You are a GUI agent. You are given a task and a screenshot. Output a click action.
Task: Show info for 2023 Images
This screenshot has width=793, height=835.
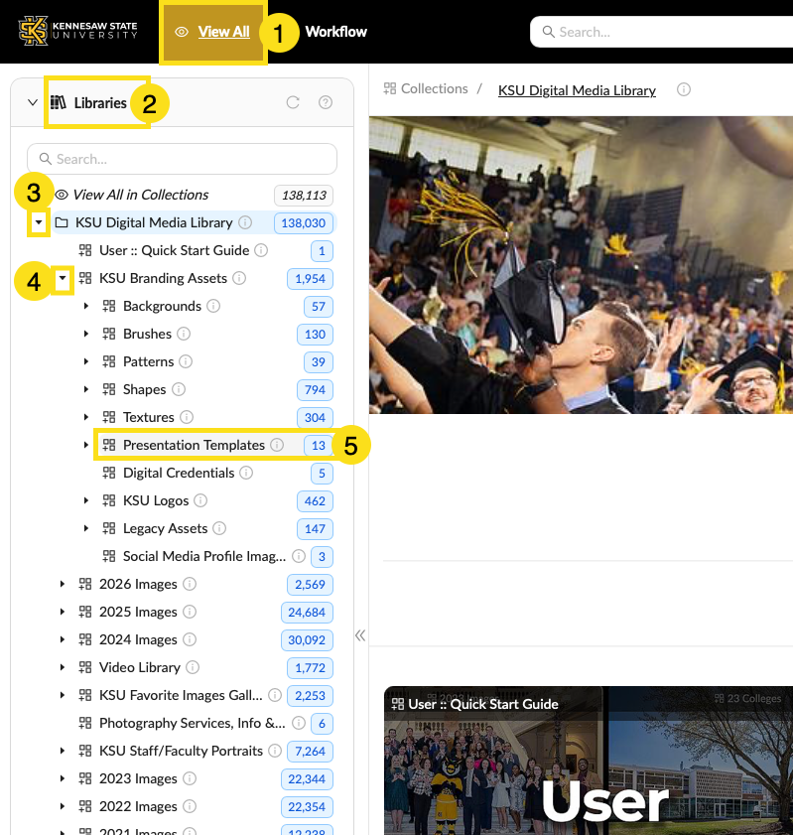[x=190, y=778]
